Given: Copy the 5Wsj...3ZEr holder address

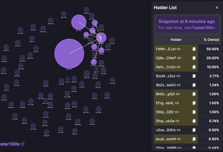Looking at the screenshot, I should click(194, 112).
